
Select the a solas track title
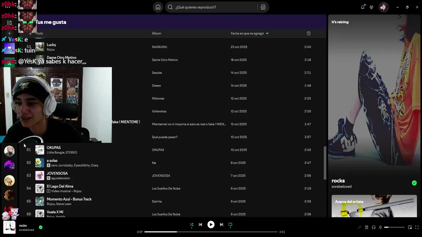(52, 161)
